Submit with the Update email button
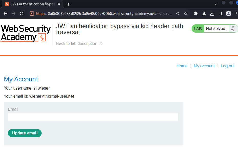 tap(25, 133)
